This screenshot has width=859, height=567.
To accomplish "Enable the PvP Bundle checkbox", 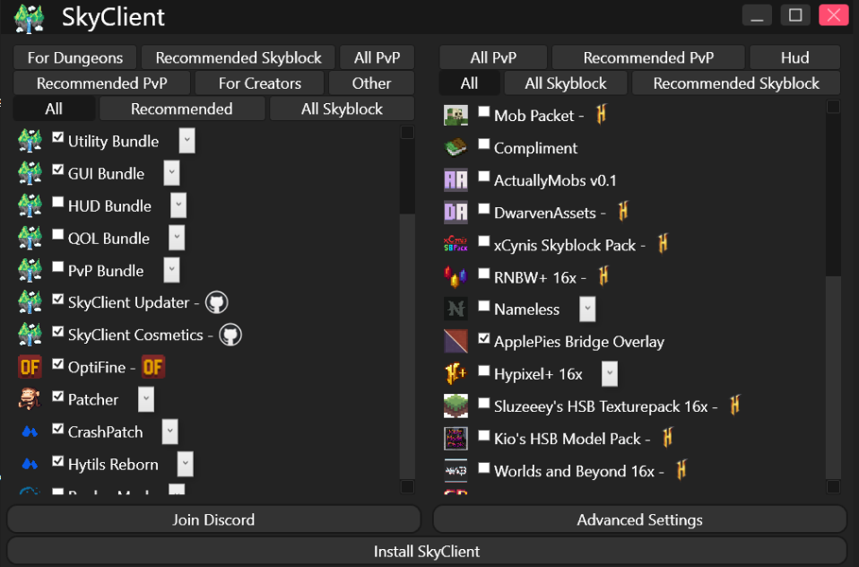I will tap(58, 266).
